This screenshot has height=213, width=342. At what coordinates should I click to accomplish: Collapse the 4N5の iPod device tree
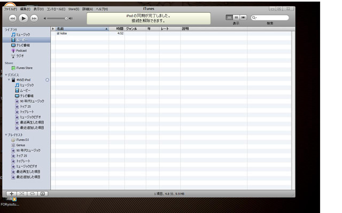tap(9, 80)
